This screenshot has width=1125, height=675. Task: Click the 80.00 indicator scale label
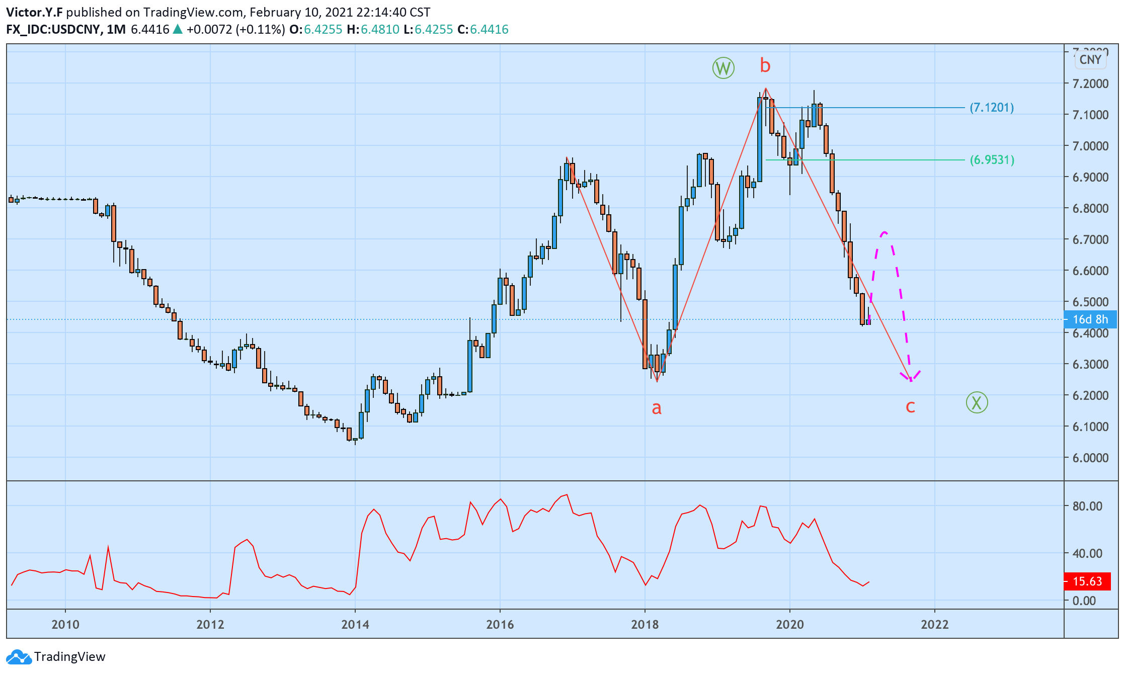point(1087,506)
